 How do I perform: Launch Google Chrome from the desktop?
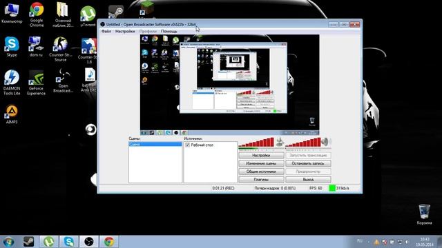pos(37,14)
